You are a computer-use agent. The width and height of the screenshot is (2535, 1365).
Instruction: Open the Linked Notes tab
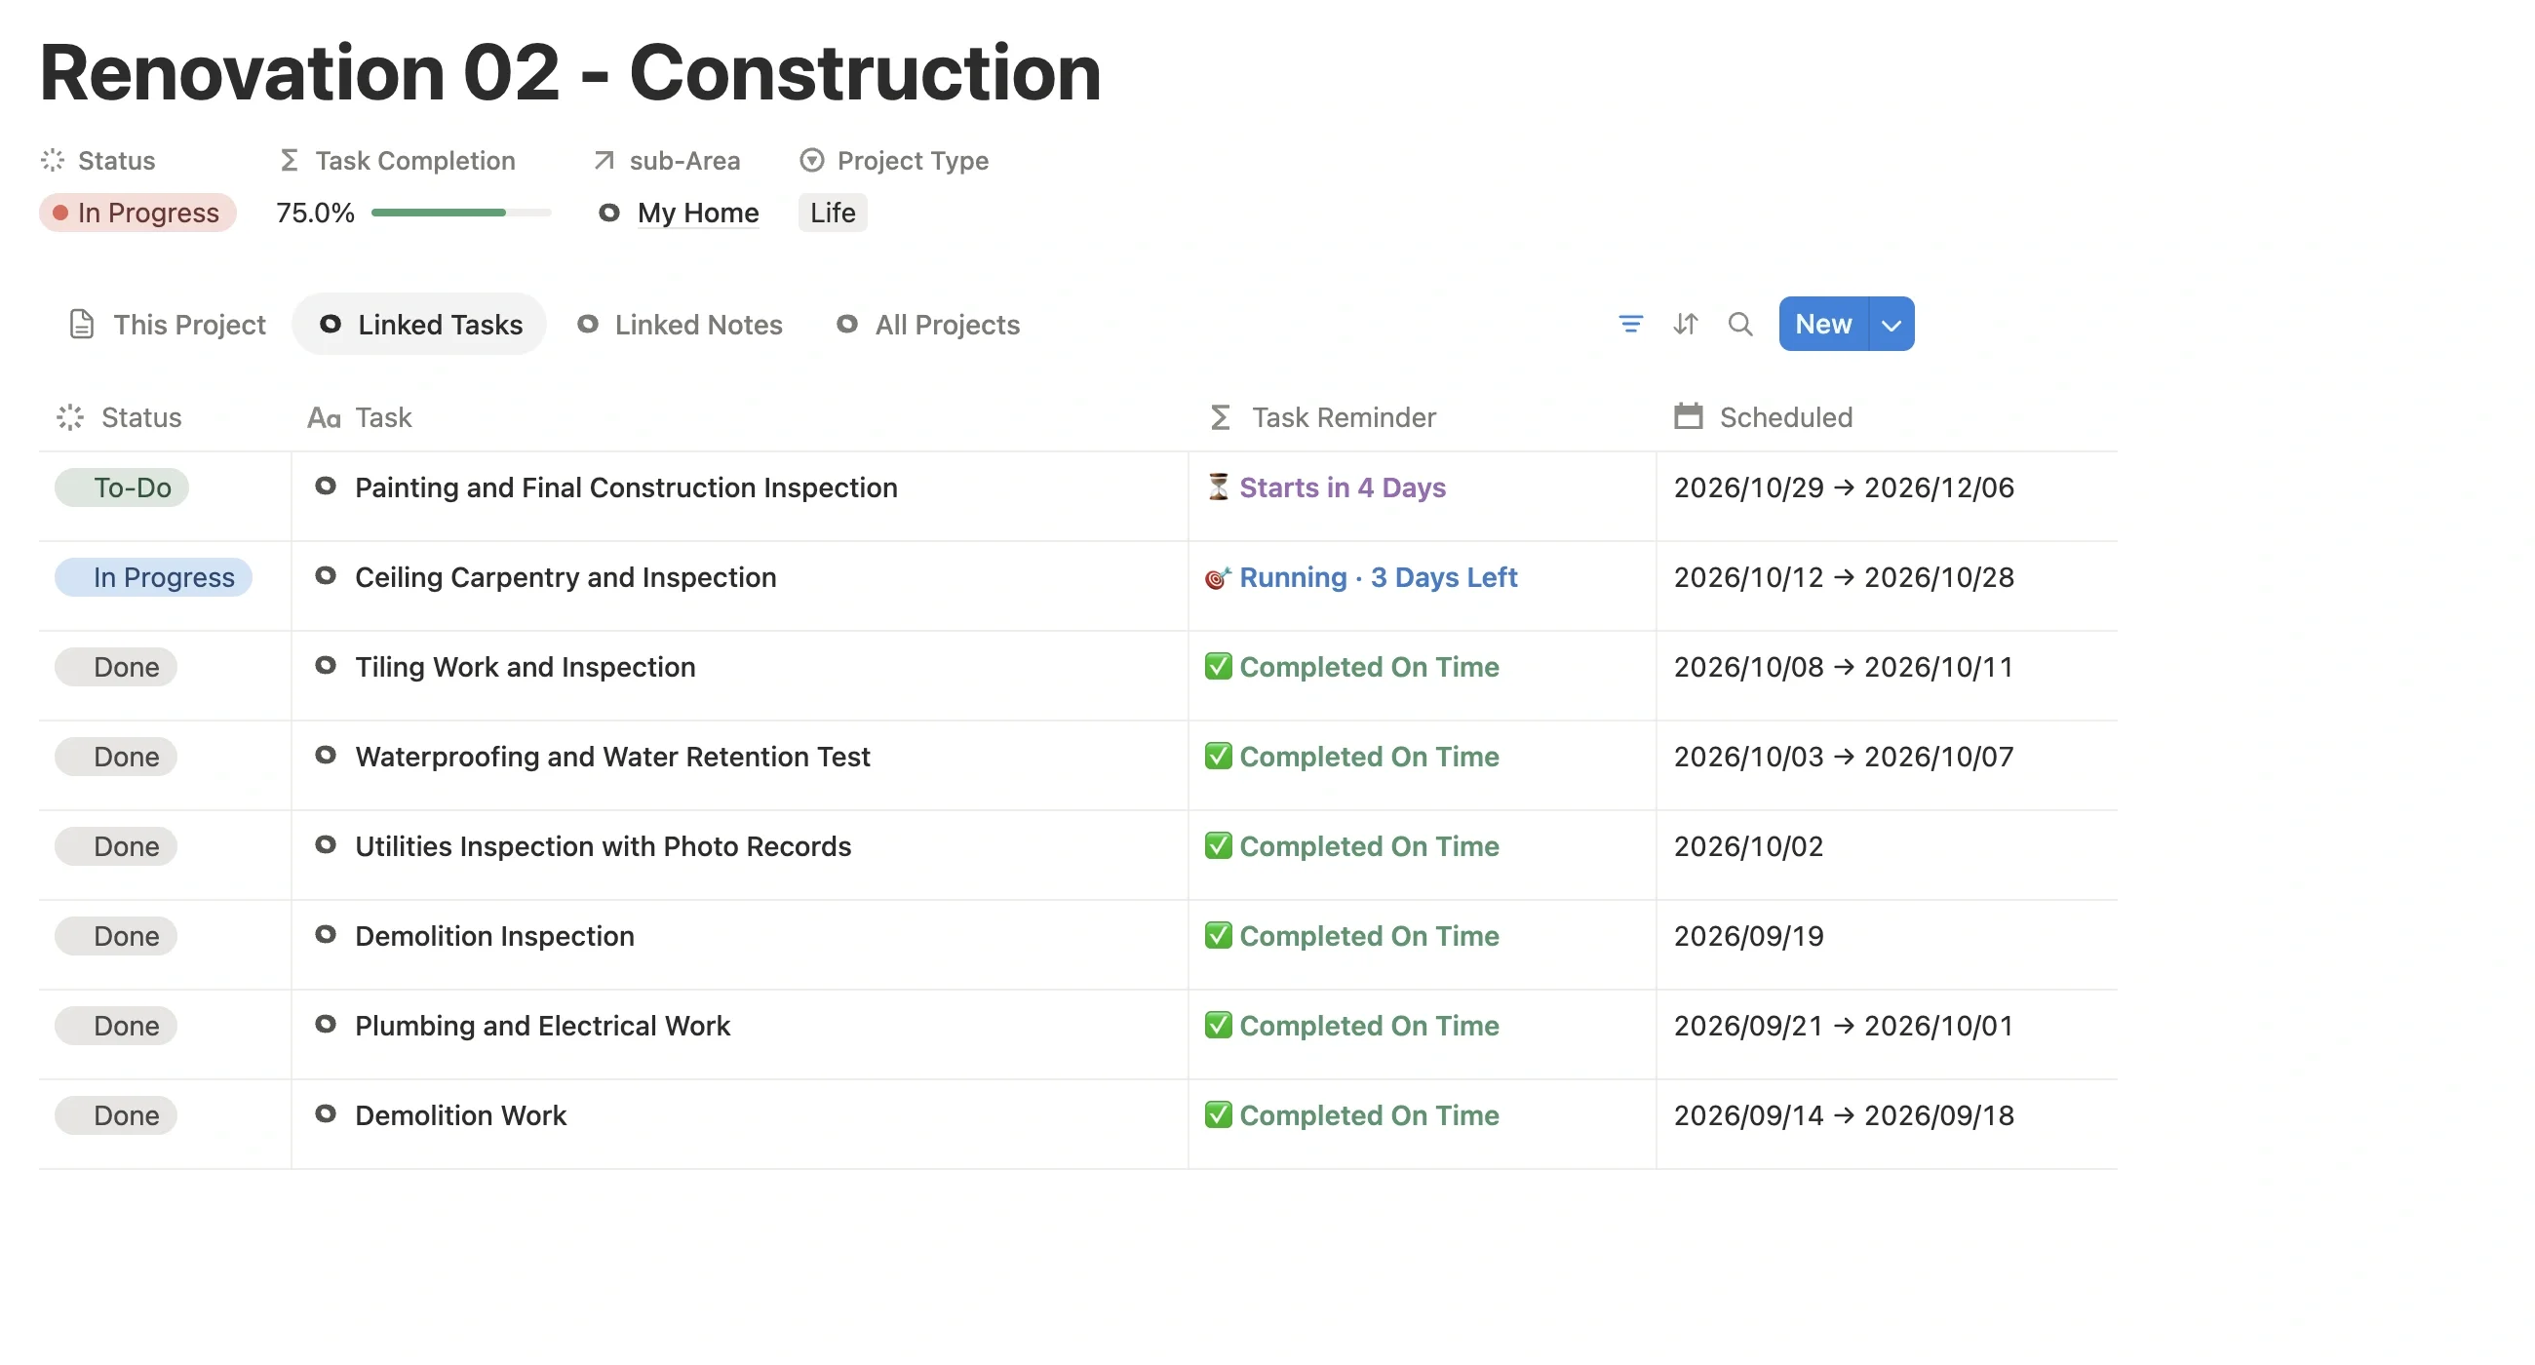click(680, 325)
